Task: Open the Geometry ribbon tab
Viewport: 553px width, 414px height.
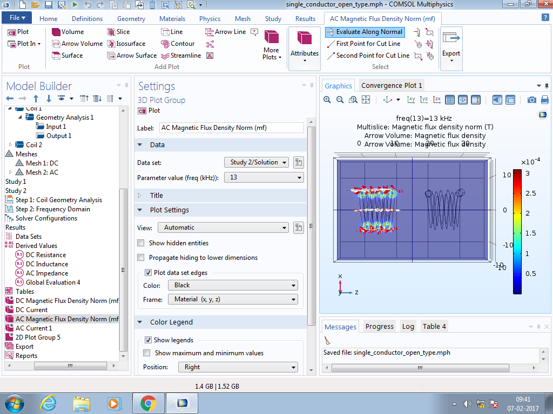Action: coord(131,19)
